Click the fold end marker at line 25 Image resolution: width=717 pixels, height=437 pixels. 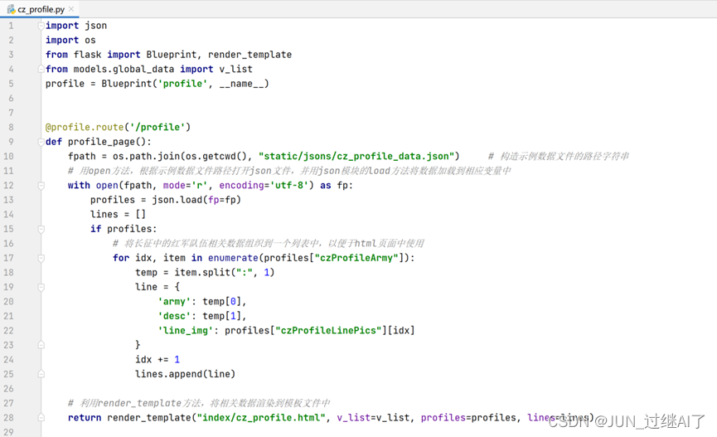click(41, 374)
